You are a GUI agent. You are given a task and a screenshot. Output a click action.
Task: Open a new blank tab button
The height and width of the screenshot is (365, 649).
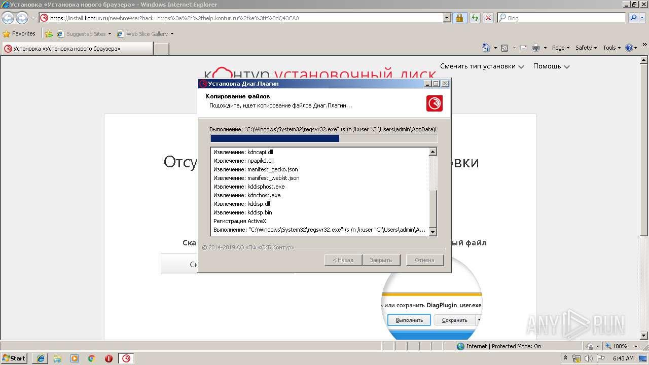click(x=161, y=49)
